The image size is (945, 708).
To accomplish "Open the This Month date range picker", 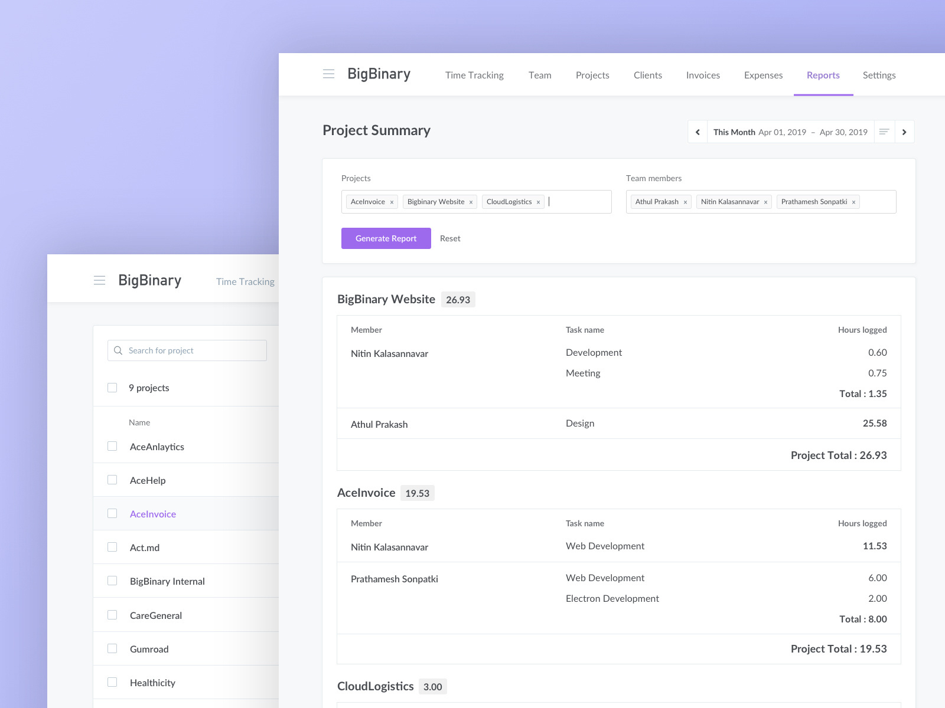I will (x=734, y=132).
